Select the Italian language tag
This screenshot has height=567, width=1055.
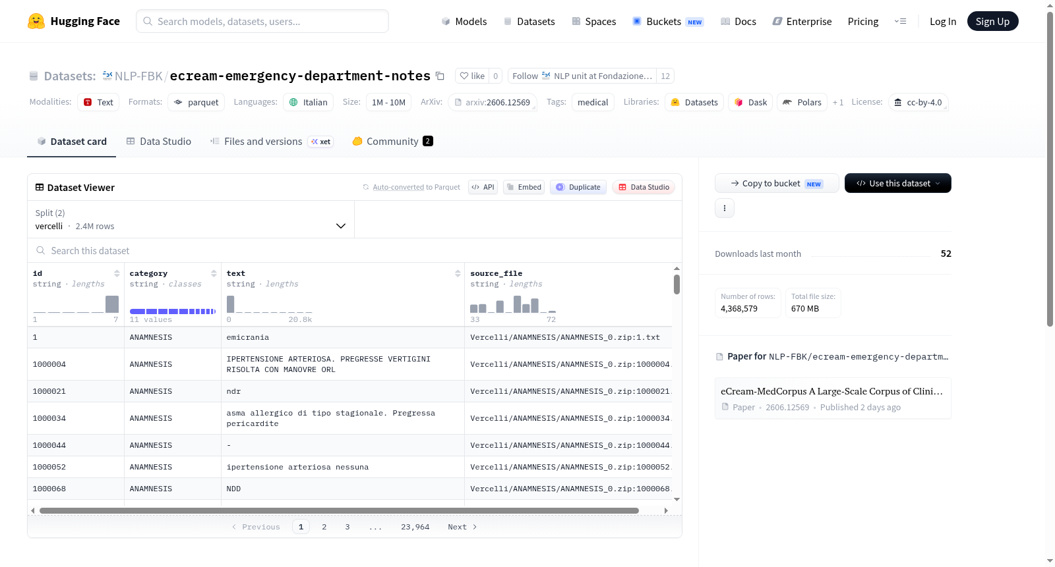tap(309, 102)
